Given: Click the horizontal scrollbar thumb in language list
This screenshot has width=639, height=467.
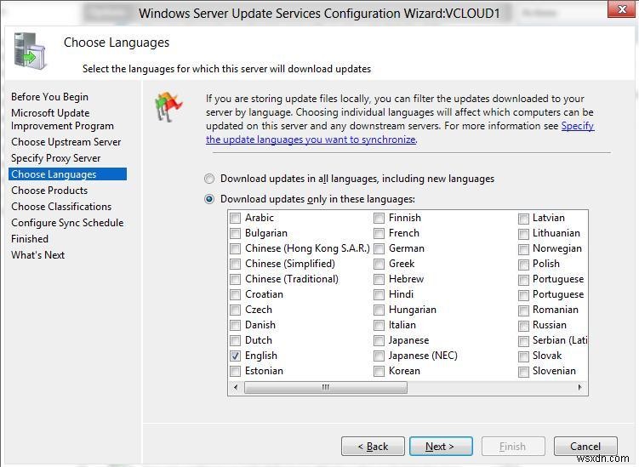Looking at the screenshot, I should click(326, 387).
